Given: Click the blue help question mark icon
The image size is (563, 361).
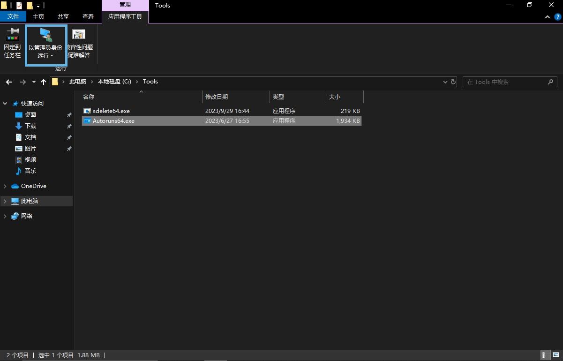Looking at the screenshot, I should coord(557,17).
